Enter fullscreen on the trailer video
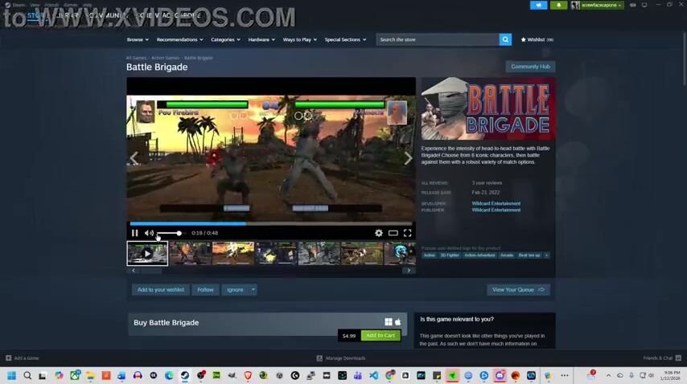 (407, 233)
